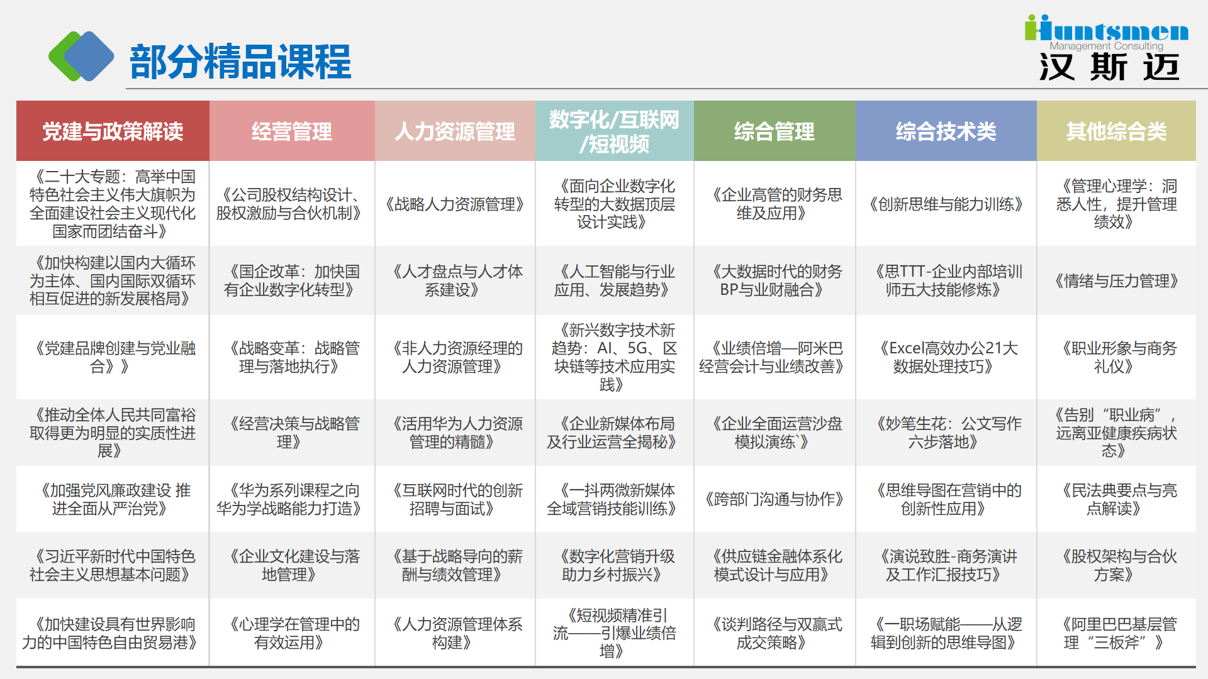Click the 管理心理学 course cell
The height and width of the screenshot is (679, 1208).
coord(1116,204)
